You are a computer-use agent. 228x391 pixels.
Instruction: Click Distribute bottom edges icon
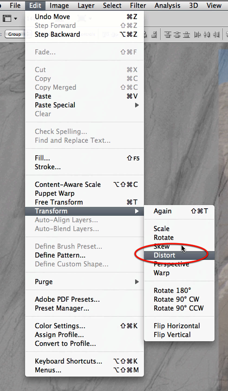(x=186, y=34)
